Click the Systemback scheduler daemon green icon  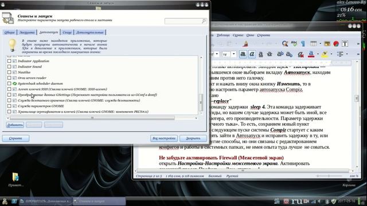(14, 84)
